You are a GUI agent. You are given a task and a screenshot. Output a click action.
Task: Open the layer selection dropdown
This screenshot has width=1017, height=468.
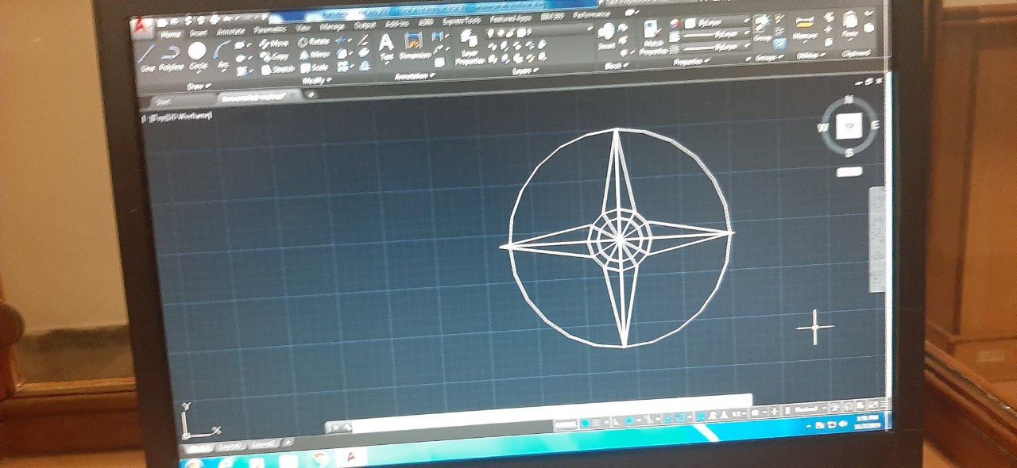pos(539,32)
